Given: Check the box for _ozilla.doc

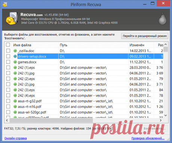Looking at the screenshot, I should (x=8, y=51).
